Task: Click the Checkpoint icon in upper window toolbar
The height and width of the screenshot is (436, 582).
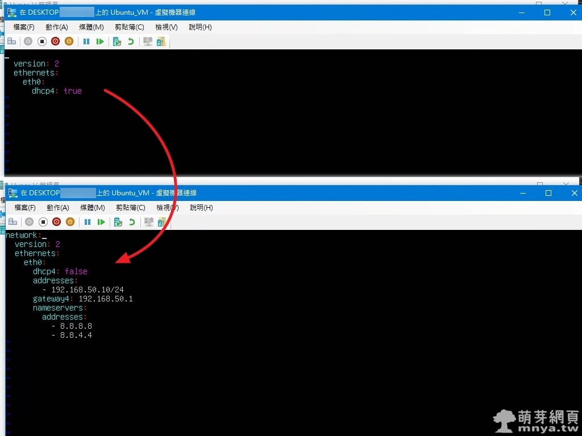Action: pyautogui.click(x=117, y=41)
